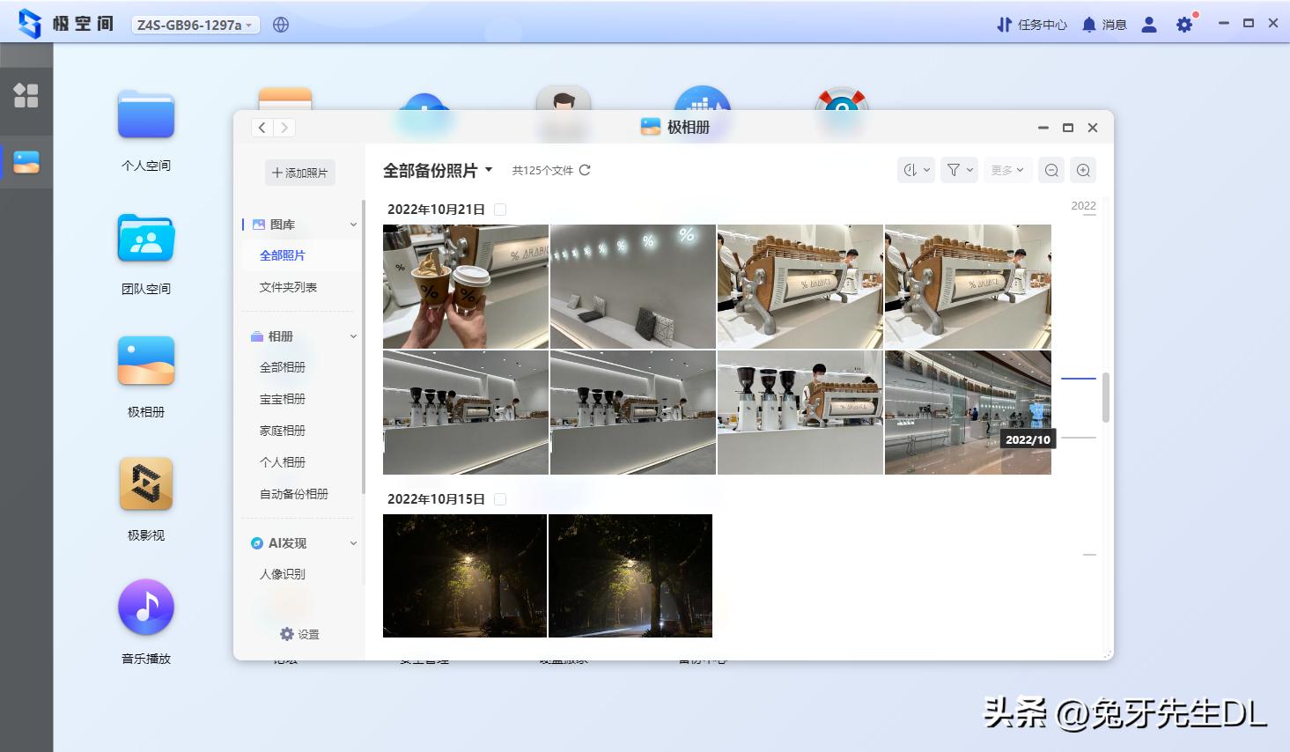Click the photo gallery vertical scrollbar
Screen dimensions: 1290x752
1105,396
